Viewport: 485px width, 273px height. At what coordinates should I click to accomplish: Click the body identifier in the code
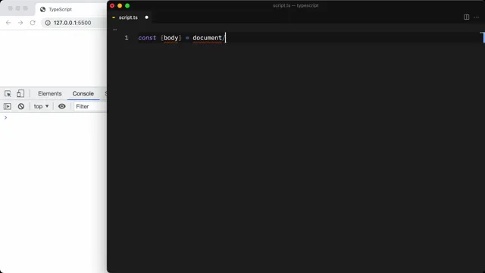171,38
